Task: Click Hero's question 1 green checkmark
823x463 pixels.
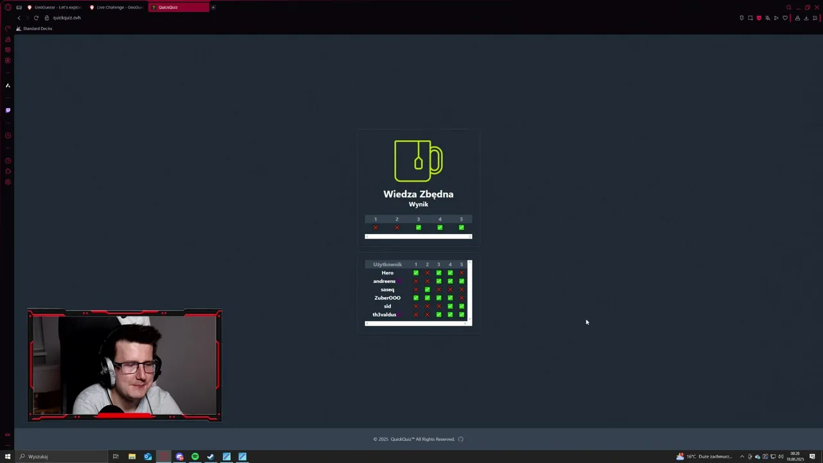Action: coord(416,273)
